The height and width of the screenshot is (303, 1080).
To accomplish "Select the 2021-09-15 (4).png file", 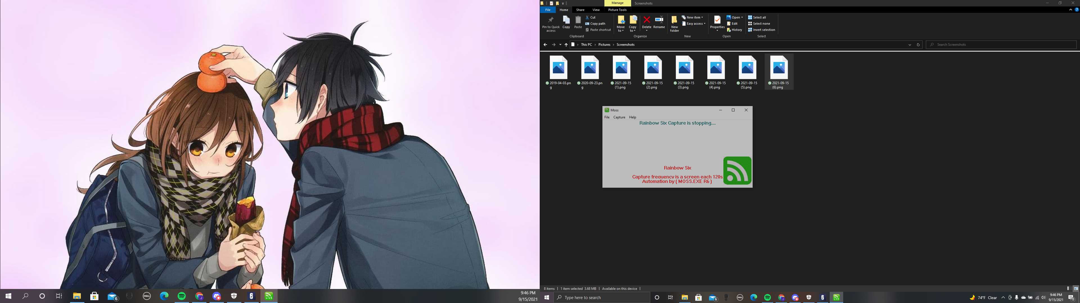I will pos(716,72).
